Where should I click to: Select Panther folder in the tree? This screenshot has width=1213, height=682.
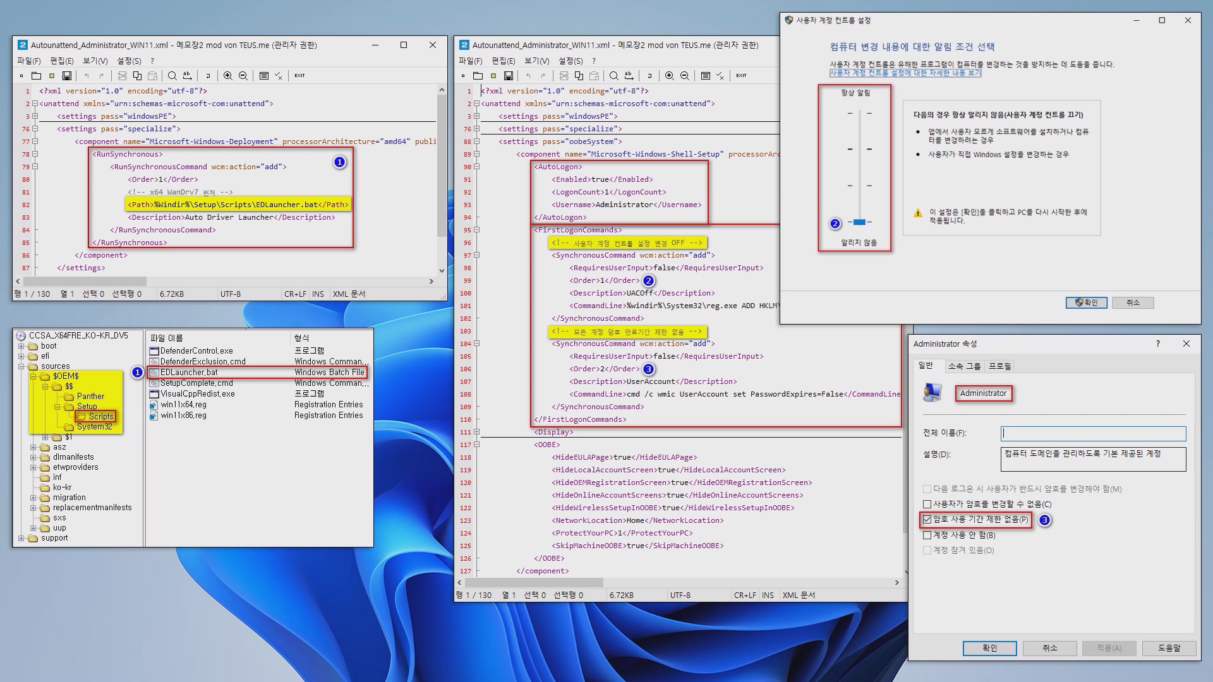click(x=85, y=397)
